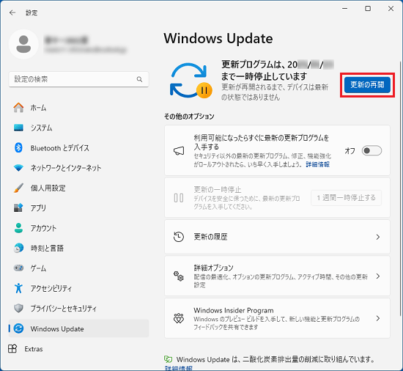Image resolution: width=403 pixels, height=371 pixels.
Task: Click the privacy shield icon
Action: (18, 308)
